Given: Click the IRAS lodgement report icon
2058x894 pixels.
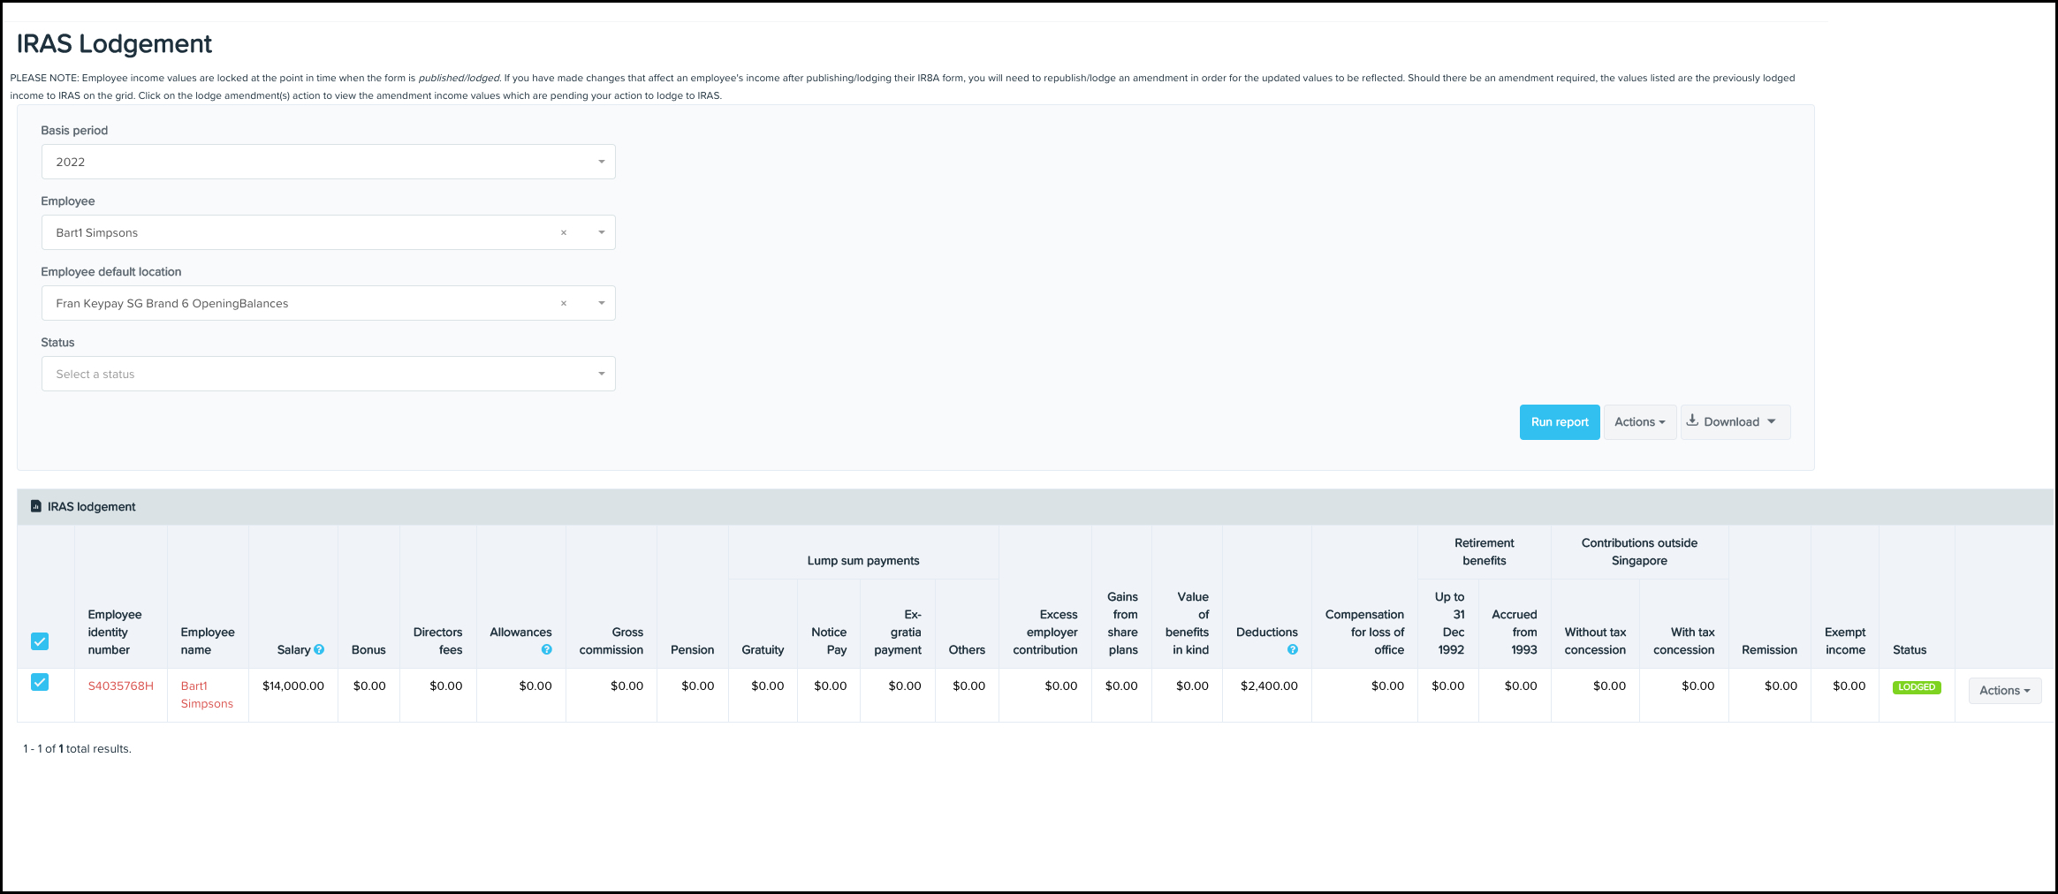Looking at the screenshot, I should (x=36, y=506).
